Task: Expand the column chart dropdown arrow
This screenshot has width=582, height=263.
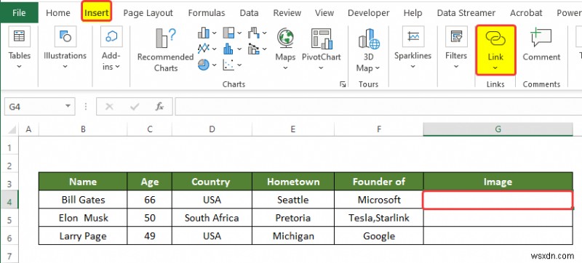Action: [x=214, y=33]
